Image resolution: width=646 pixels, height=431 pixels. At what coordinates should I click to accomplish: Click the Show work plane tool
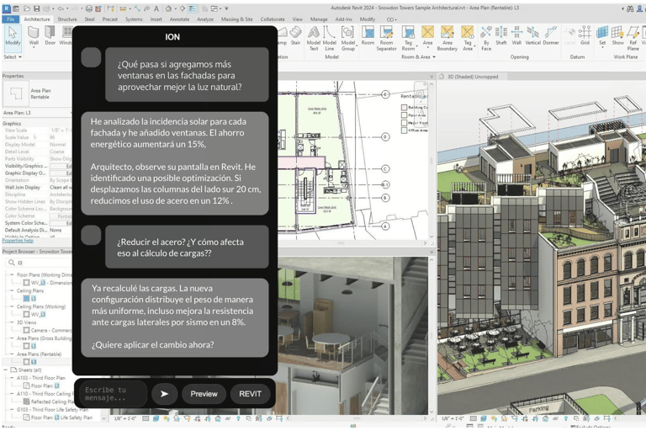617,35
